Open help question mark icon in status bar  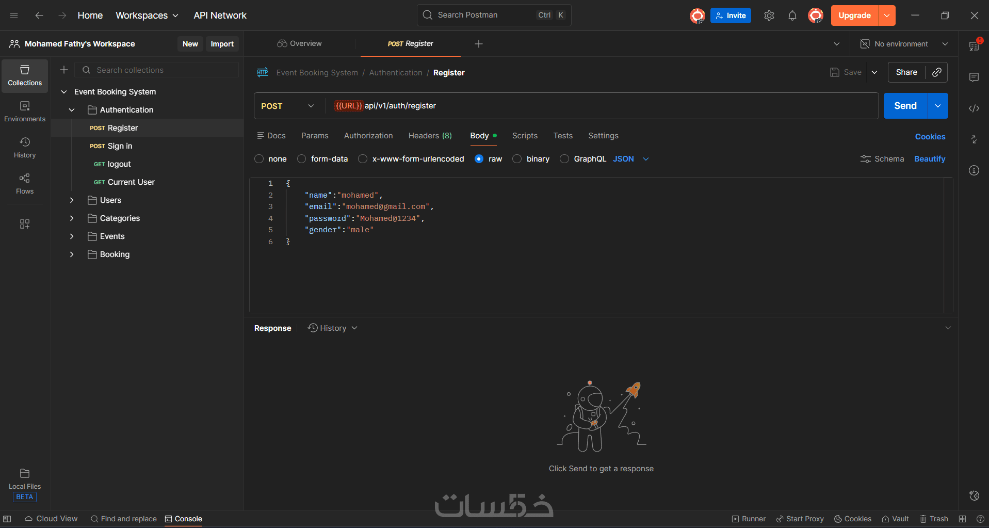pyautogui.click(x=980, y=519)
